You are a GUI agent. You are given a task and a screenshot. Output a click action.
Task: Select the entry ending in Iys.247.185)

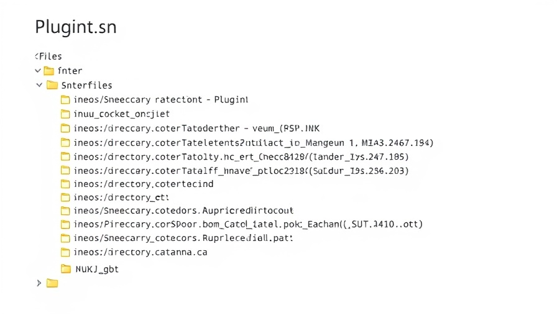tap(244, 157)
